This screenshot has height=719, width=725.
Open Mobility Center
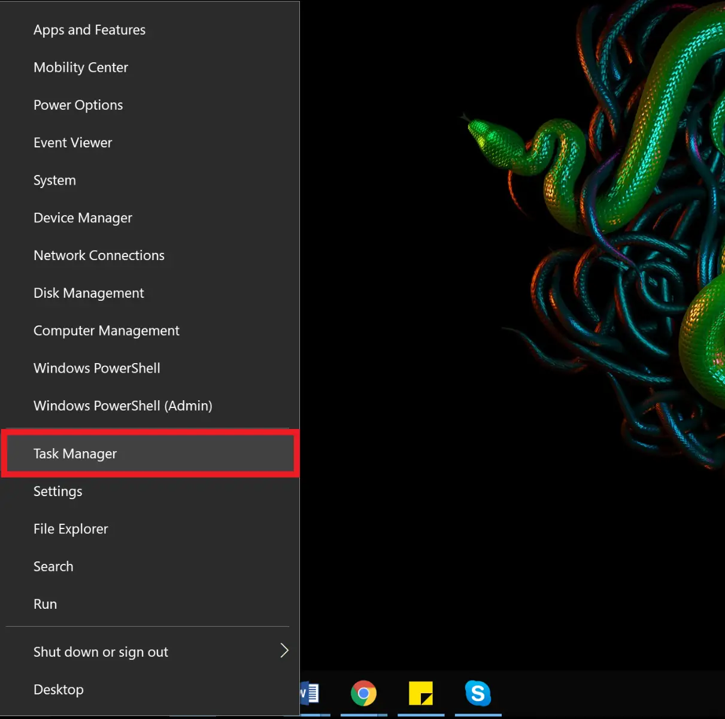tap(81, 67)
